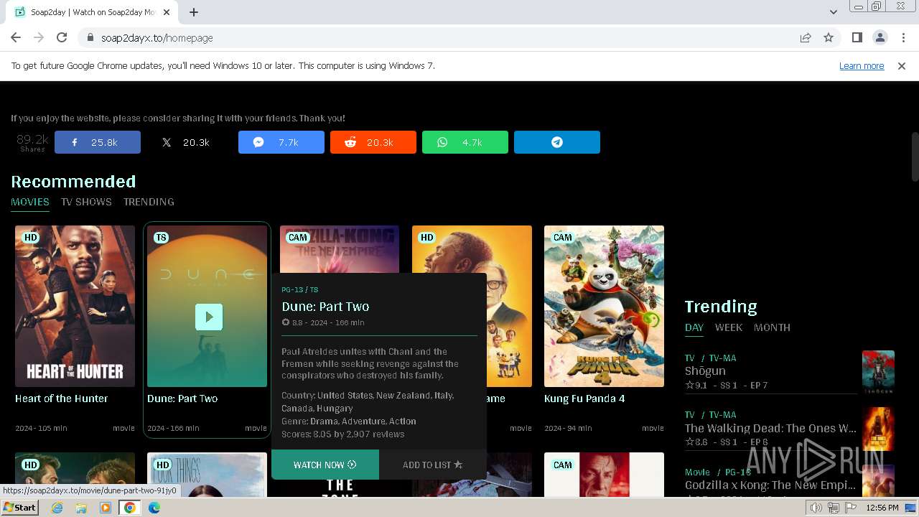Share on Reddit button 20.3k

pyautogui.click(x=373, y=142)
